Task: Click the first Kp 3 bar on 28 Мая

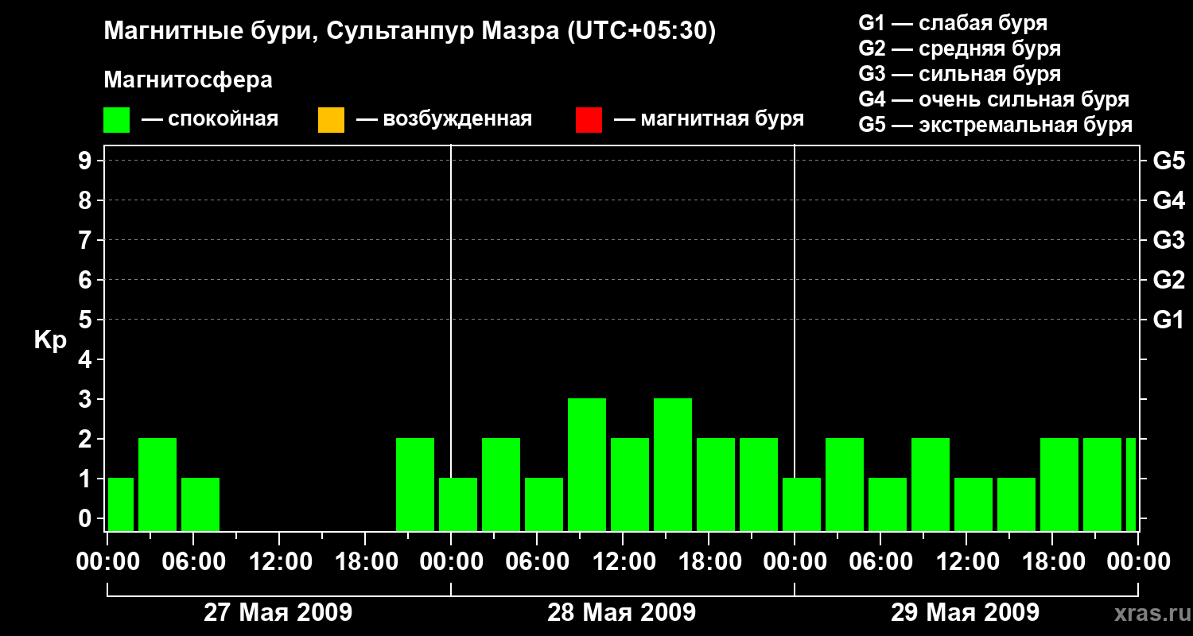Action: (x=587, y=464)
